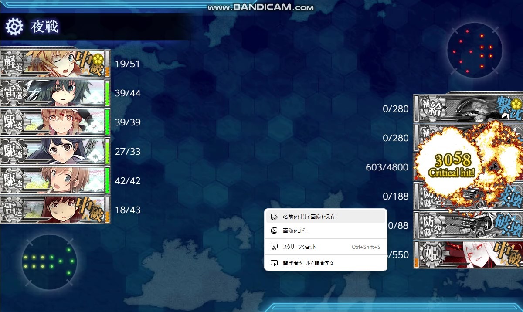The image size is (523, 312).
Task: Click the 18/43 HP value
Action: (x=128, y=210)
